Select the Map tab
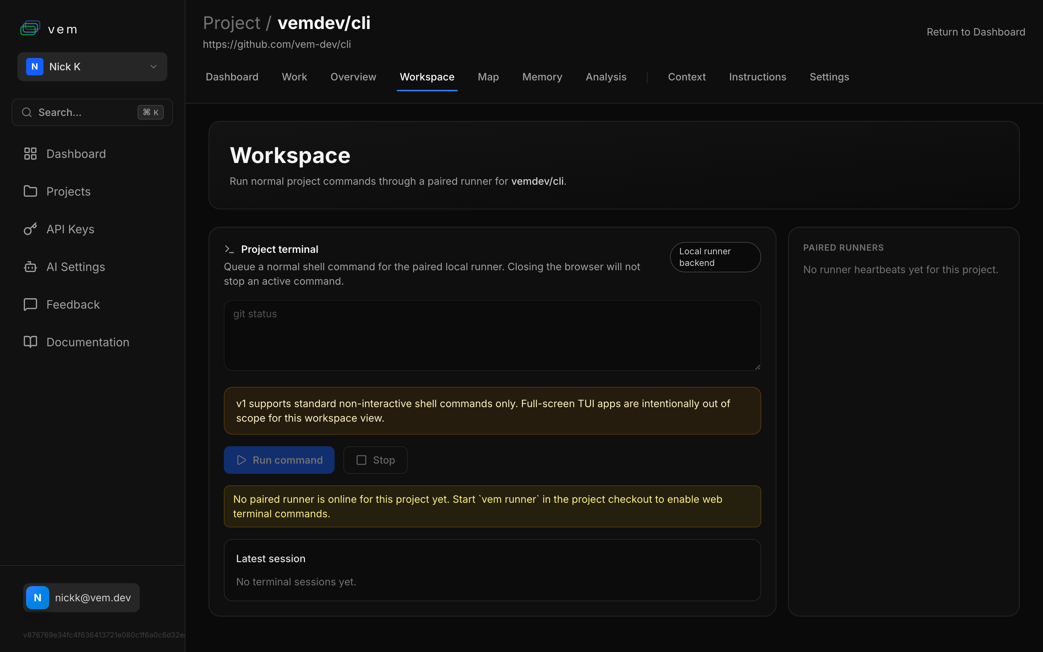 tap(488, 77)
